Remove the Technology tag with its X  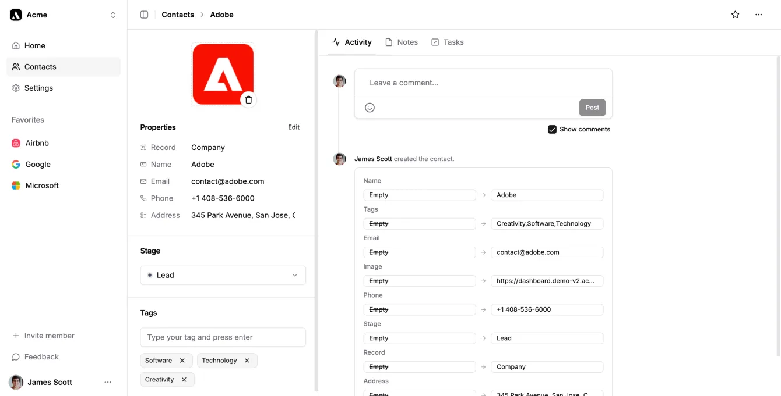pyautogui.click(x=245, y=361)
